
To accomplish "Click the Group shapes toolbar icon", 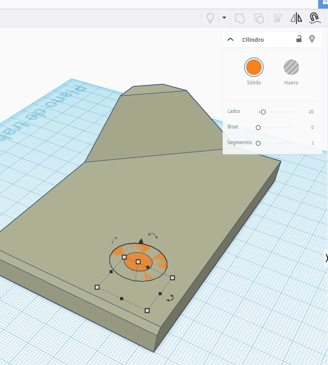I will (x=240, y=18).
